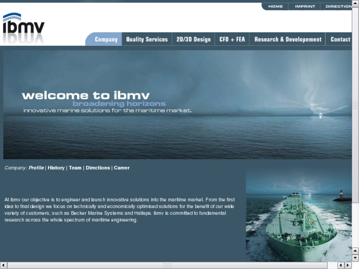Go to Research & Developement tab
This screenshot has height=269, width=359.
(x=288, y=39)
